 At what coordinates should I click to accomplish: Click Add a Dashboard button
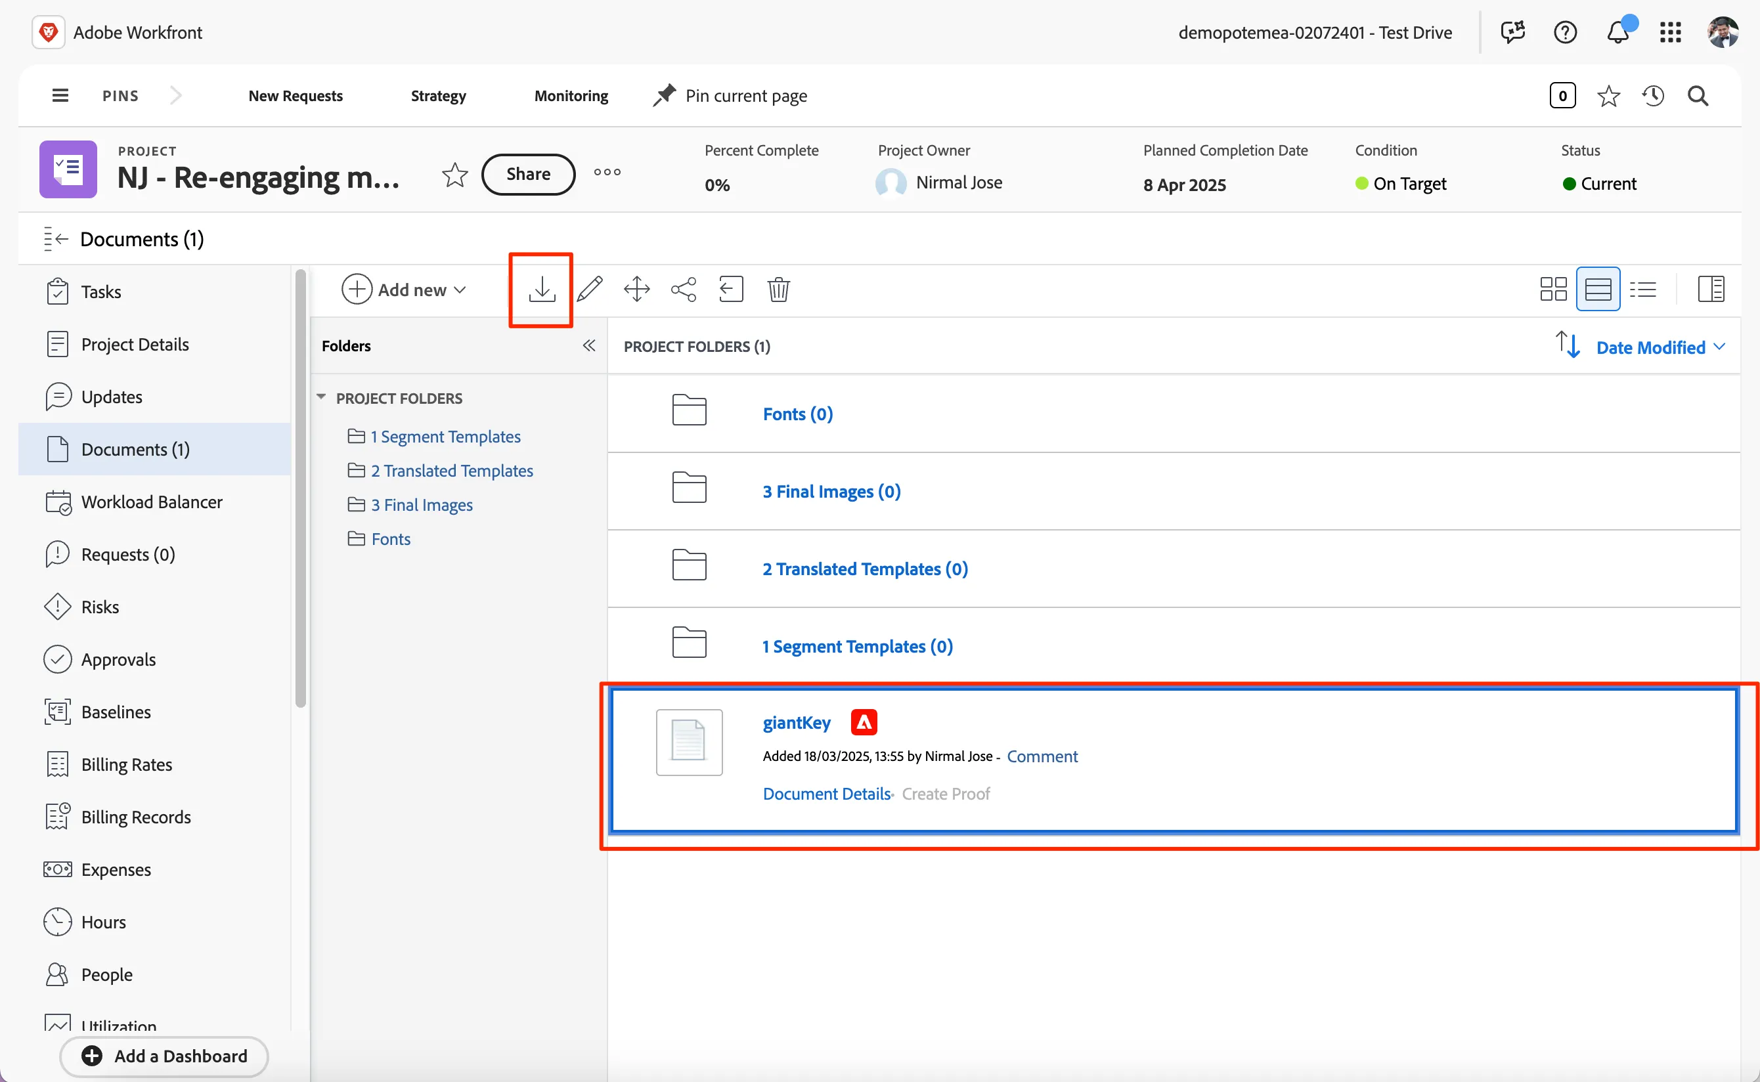click(x=164, y=1056)
